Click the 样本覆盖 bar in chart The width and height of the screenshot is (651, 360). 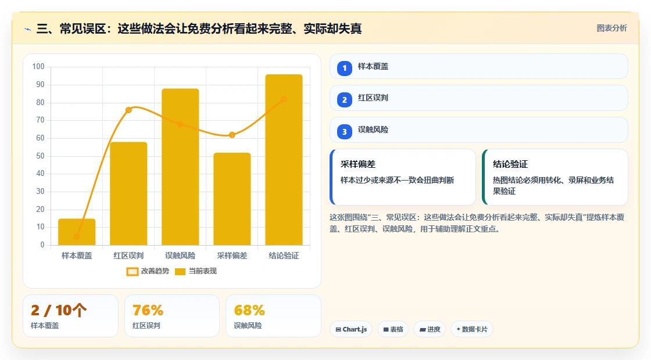point(77,232)
